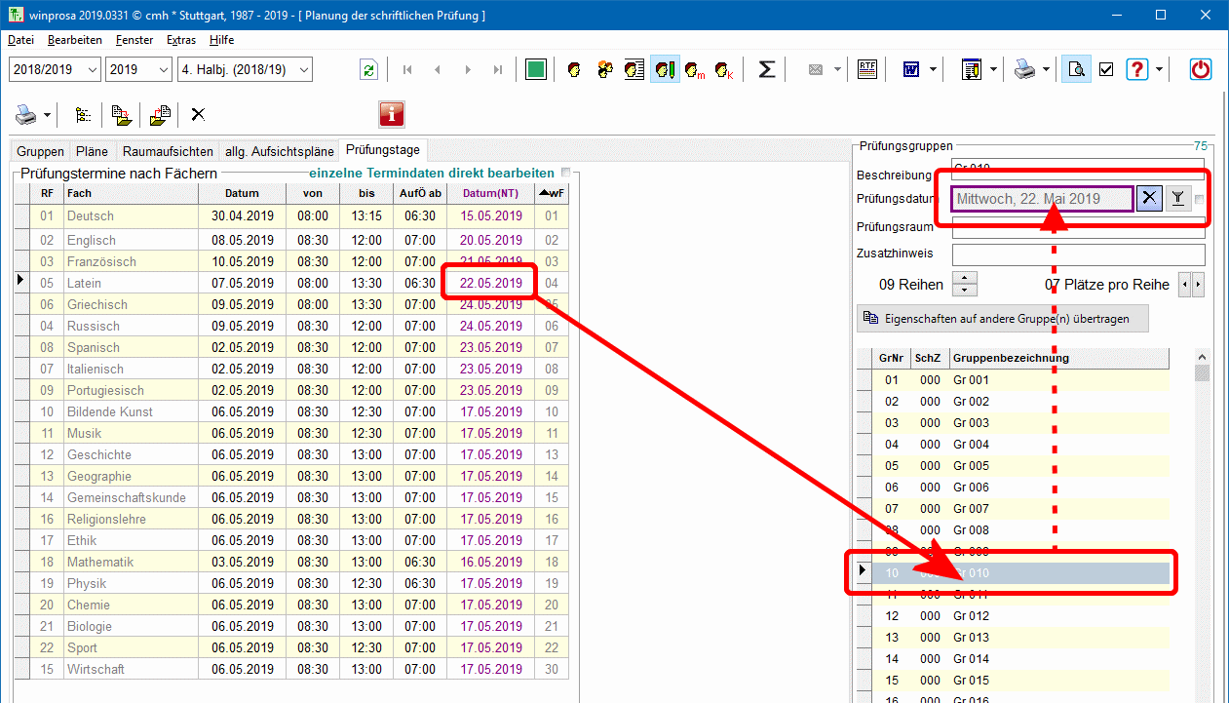1229x703 pixels.
Task: Clear the Prüfungsdatum with X button
Action: tap(1149, 198)
